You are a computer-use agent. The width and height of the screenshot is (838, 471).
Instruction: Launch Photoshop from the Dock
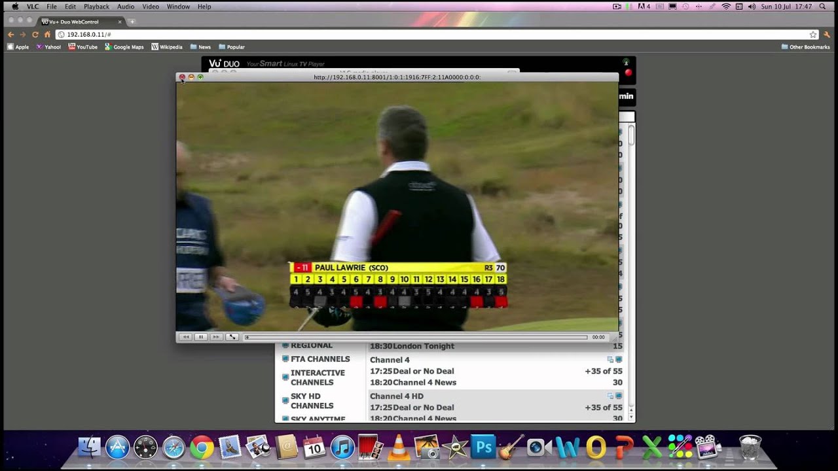(x=484, y=447)
